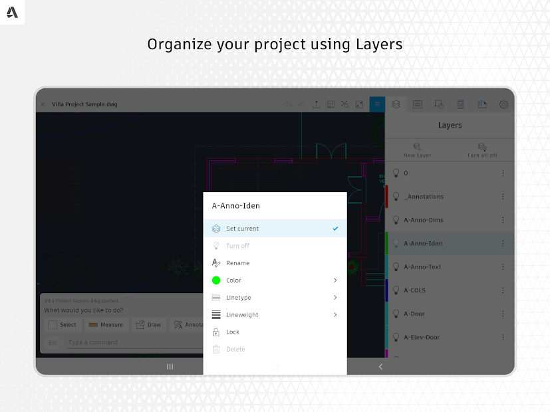550x412 pixels.
Task: Click the Redo arrow icon
Action: click(x=301, y=104)
